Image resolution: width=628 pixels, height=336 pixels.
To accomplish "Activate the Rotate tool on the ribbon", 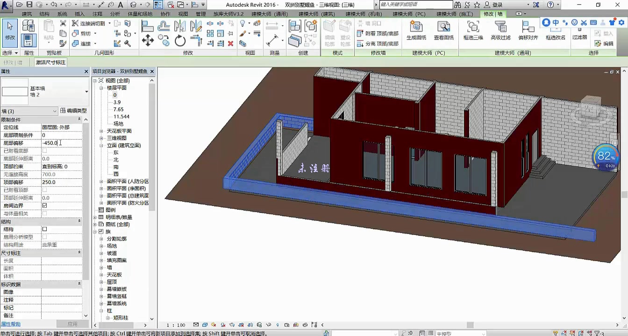I will pos(180,41).
